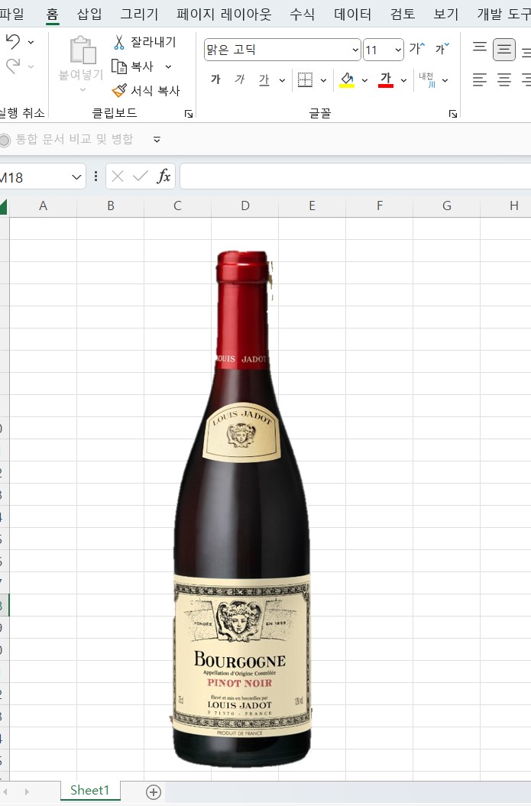Select column D header

244,206
